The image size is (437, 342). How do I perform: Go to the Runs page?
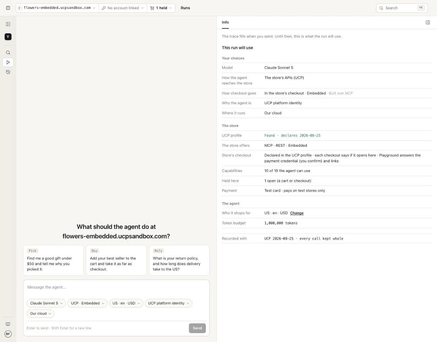click(x=185, y=8)
